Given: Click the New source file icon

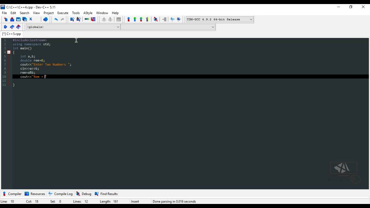Looking at the screenshot, I should click(x=6, y=19).
